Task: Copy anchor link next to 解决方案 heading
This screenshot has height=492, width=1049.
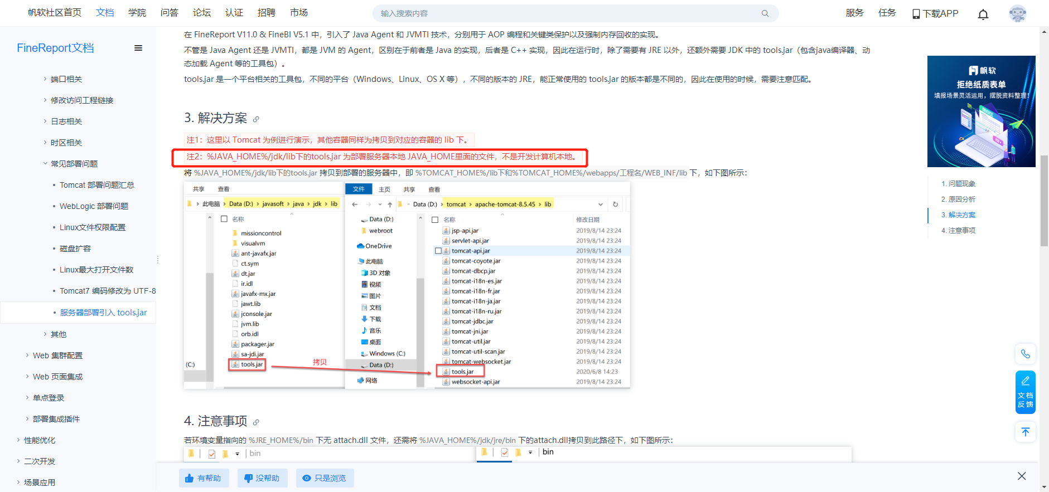Action: (x=256, y=119)
